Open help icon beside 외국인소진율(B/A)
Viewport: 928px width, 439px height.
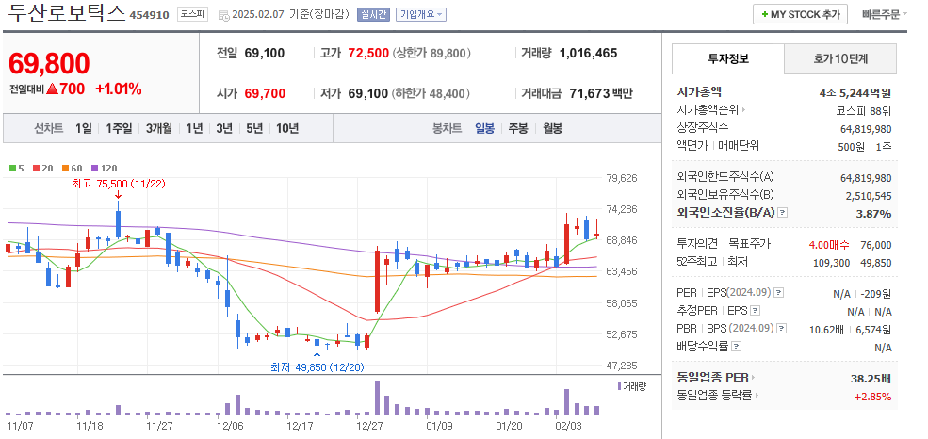(782, 212)
